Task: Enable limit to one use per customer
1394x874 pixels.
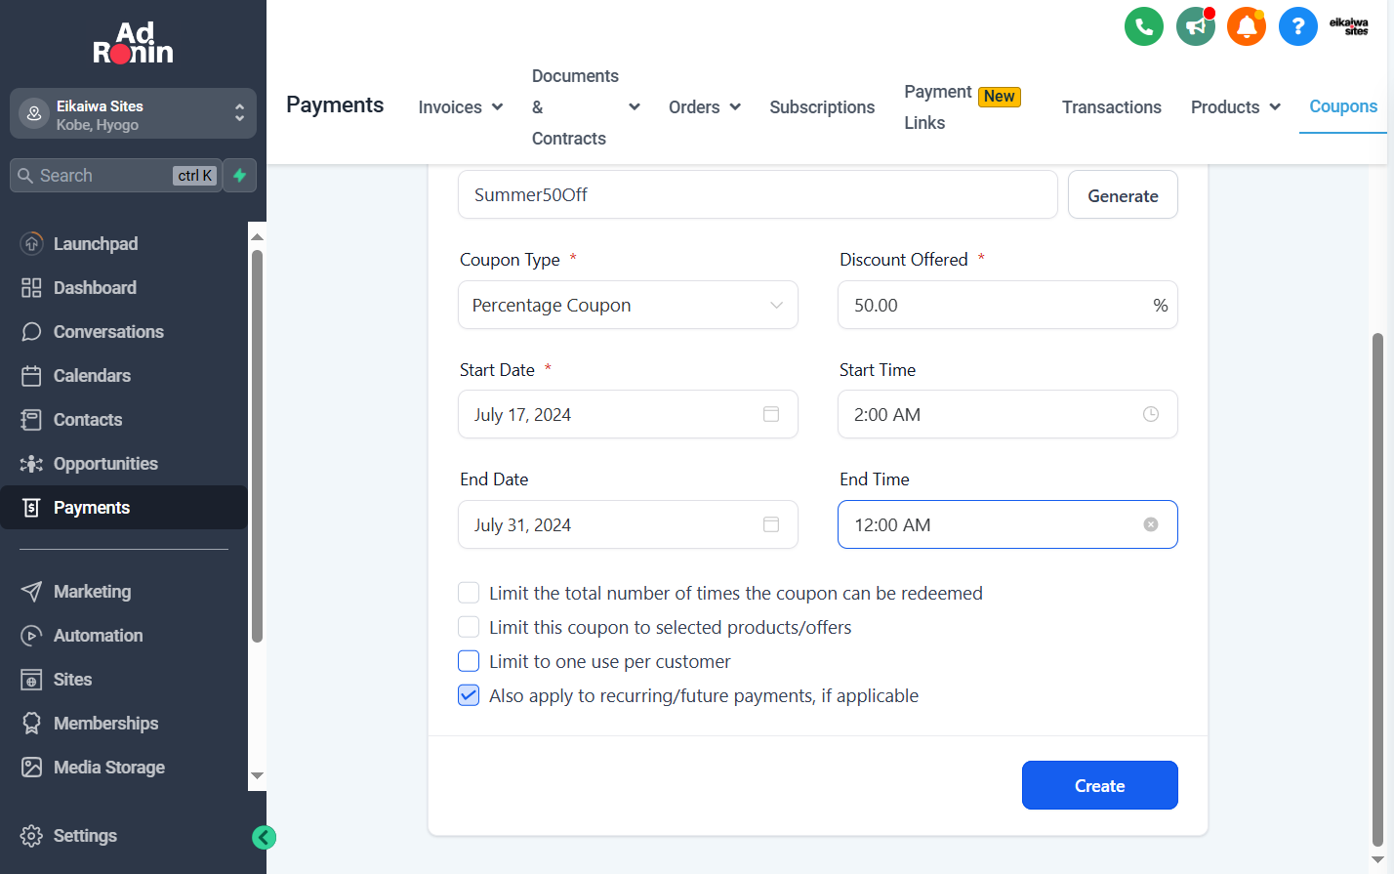Action: 469,661
